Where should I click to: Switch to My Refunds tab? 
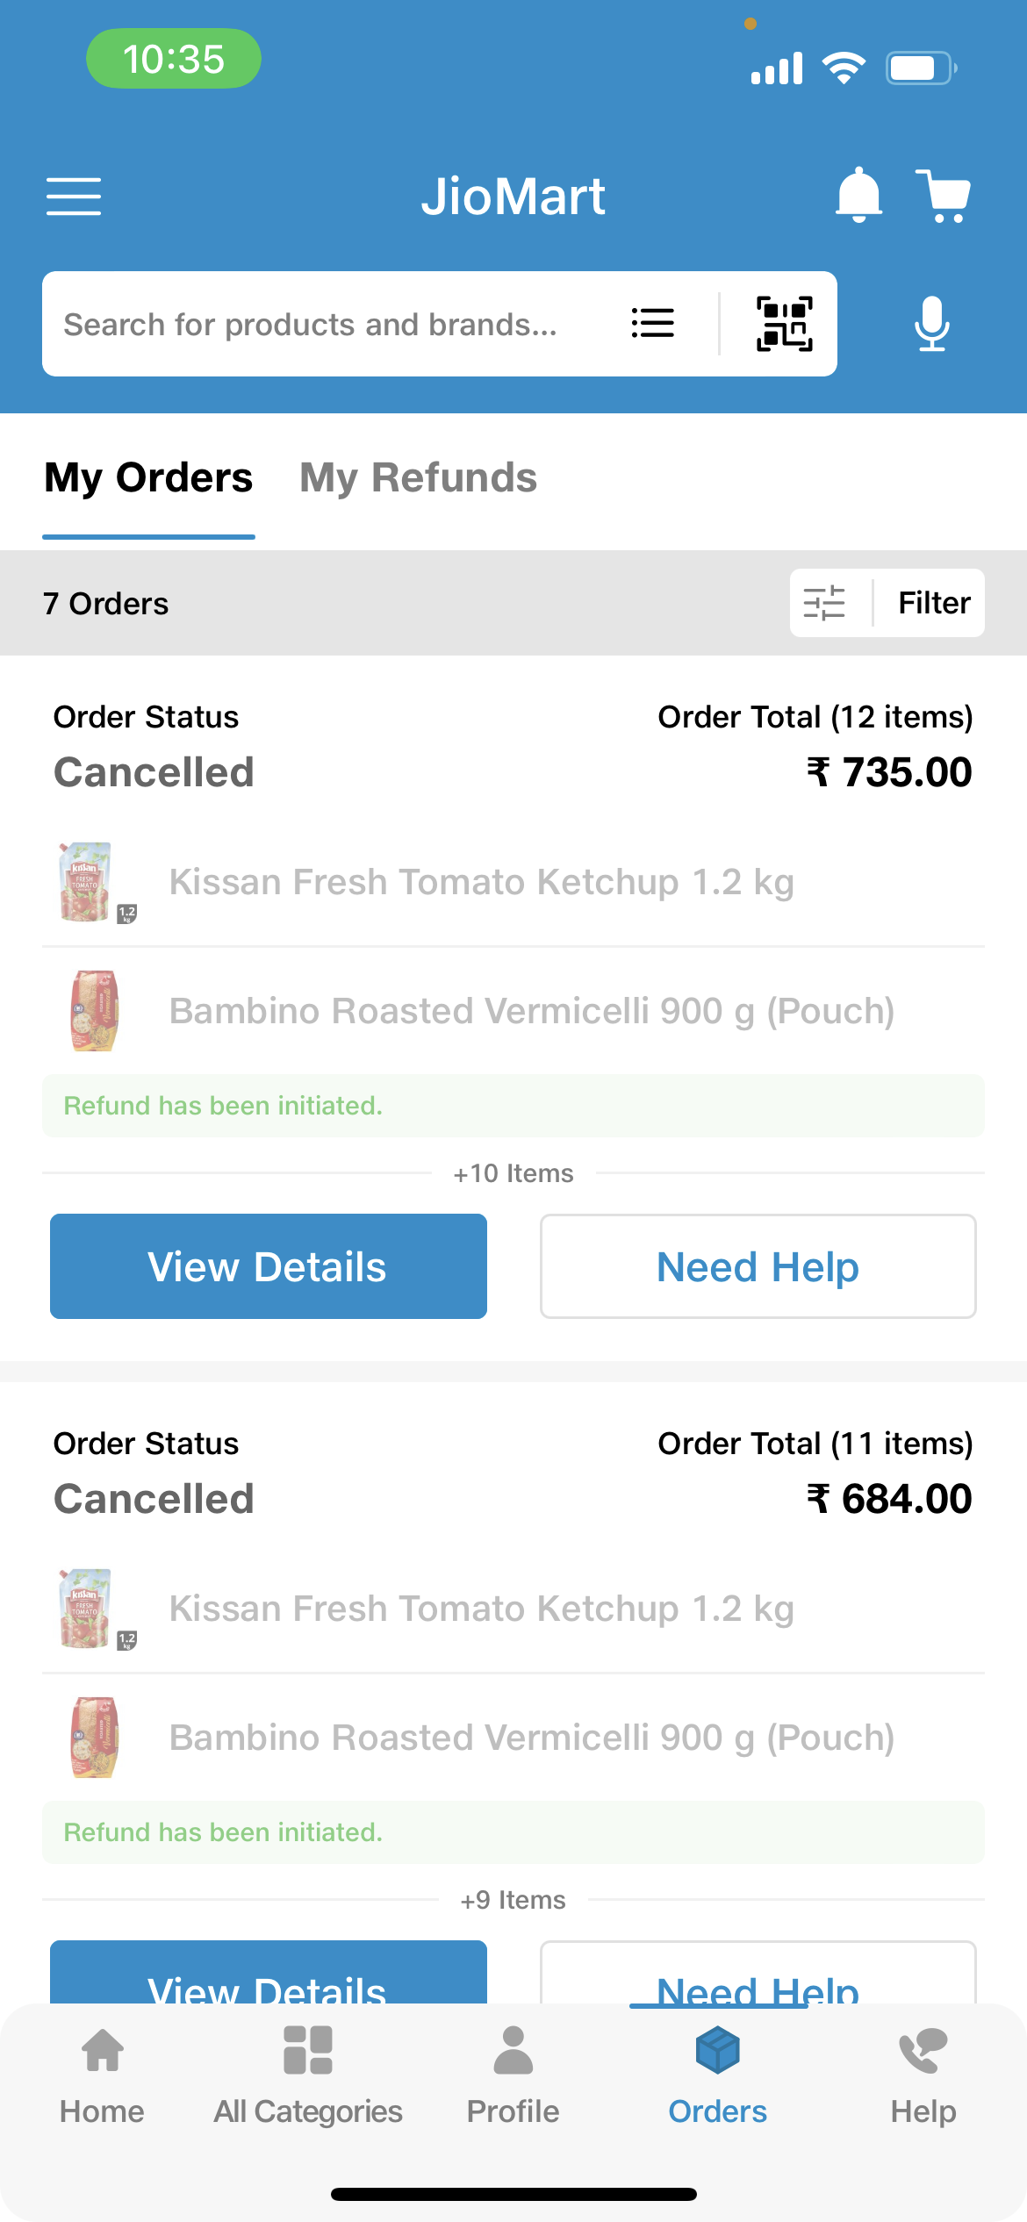(x=418, y=478)
